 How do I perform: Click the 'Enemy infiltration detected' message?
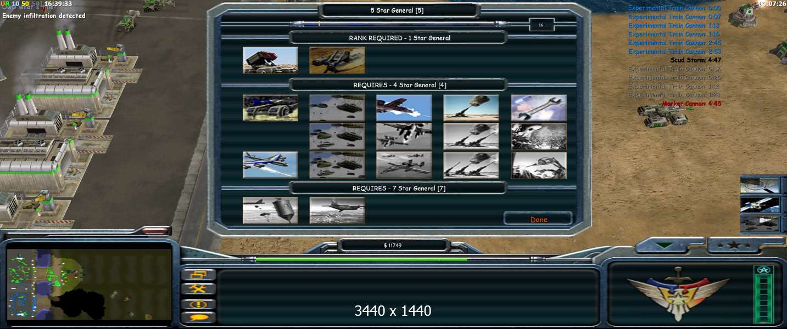click(x=44, y=16)
